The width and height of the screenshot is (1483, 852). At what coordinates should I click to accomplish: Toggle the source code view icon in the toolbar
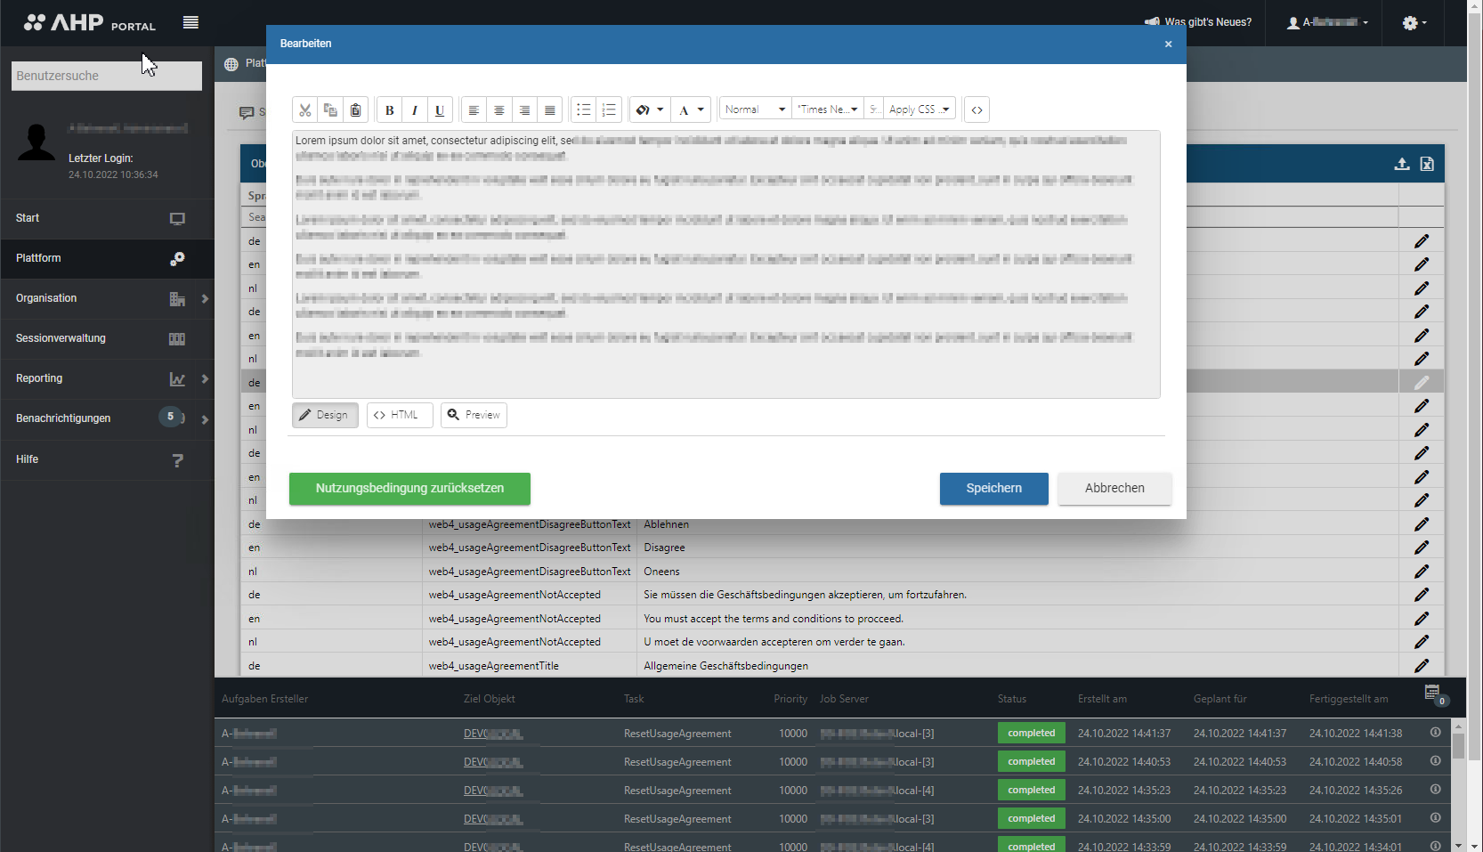coord(977,110)
